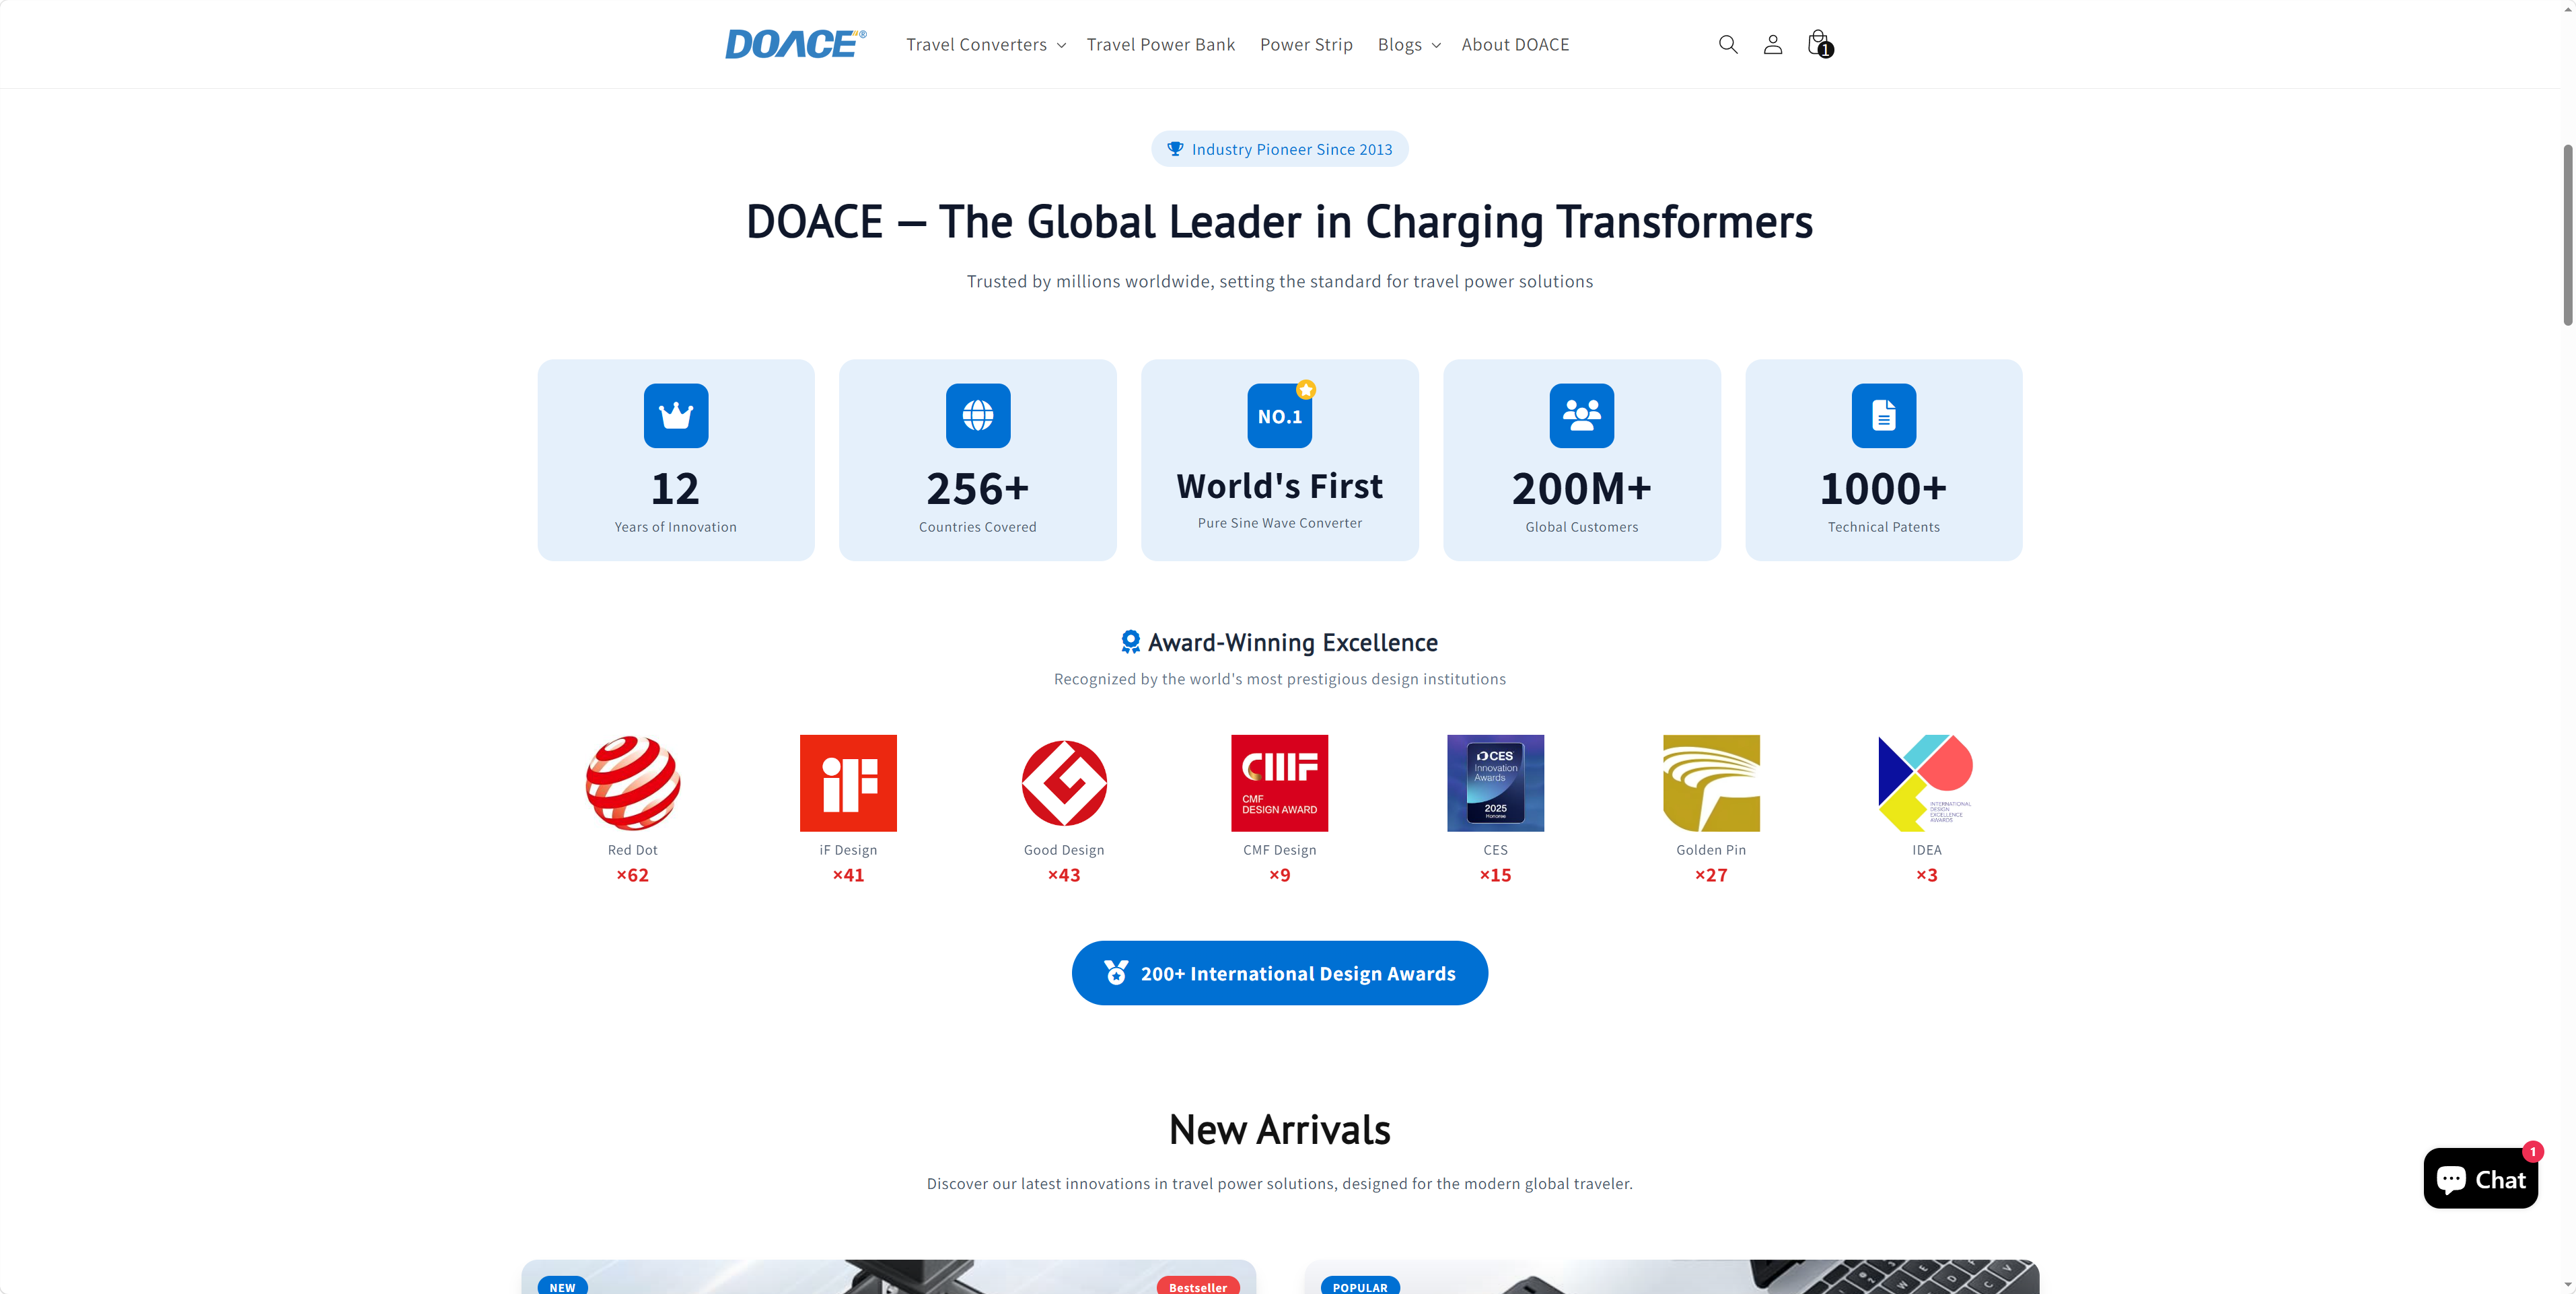
Task: Open the Travel Converters menu label
Action: pyautogui.click(x=976, y=44)
